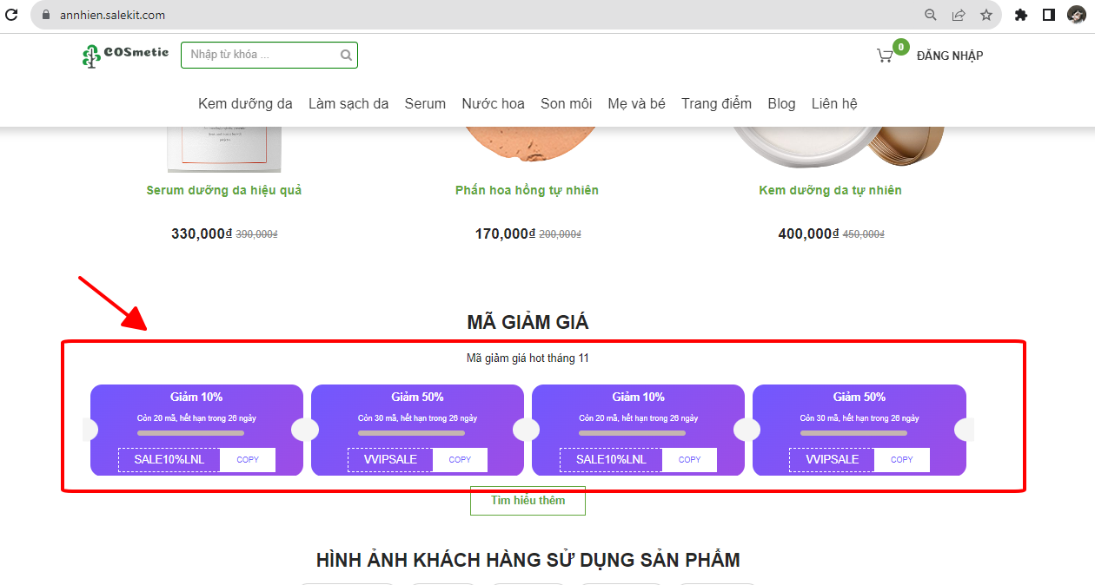The image size is (1095, 585).
Task: Open the browser extensions puzzle icon
Action: coord(1021,15)
